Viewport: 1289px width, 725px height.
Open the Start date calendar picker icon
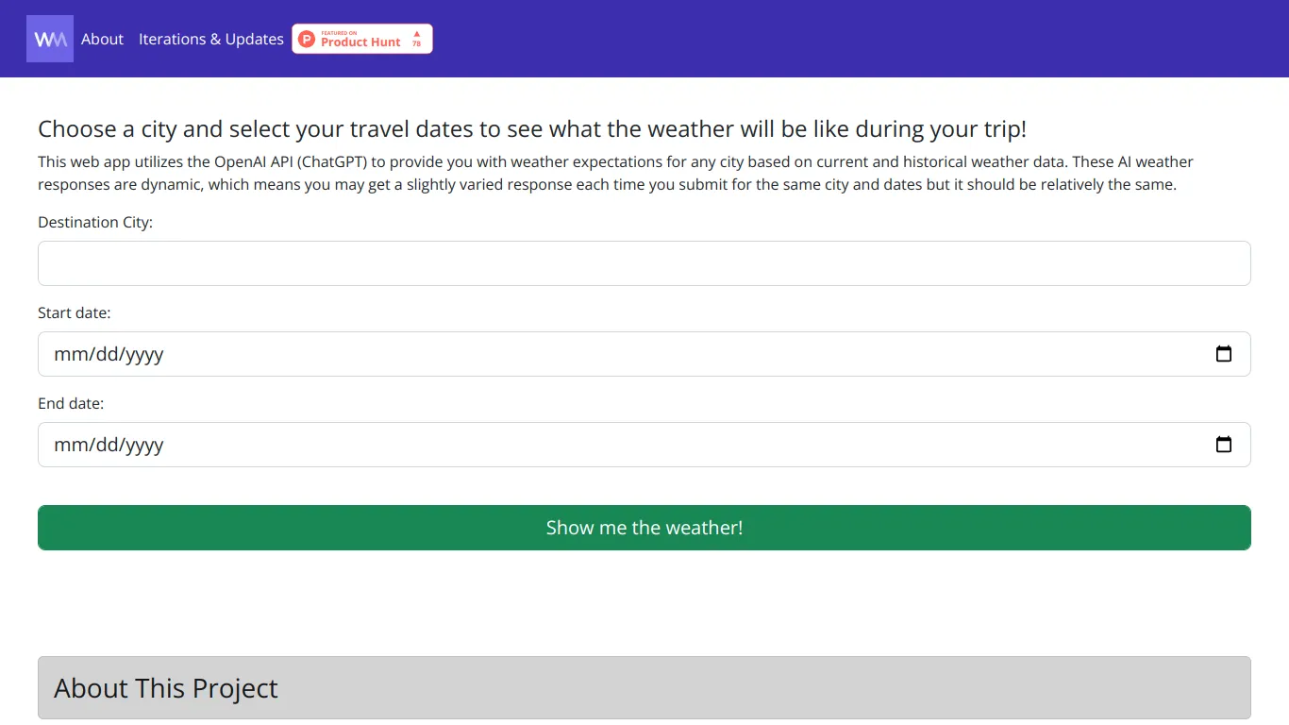point(1223,353)
